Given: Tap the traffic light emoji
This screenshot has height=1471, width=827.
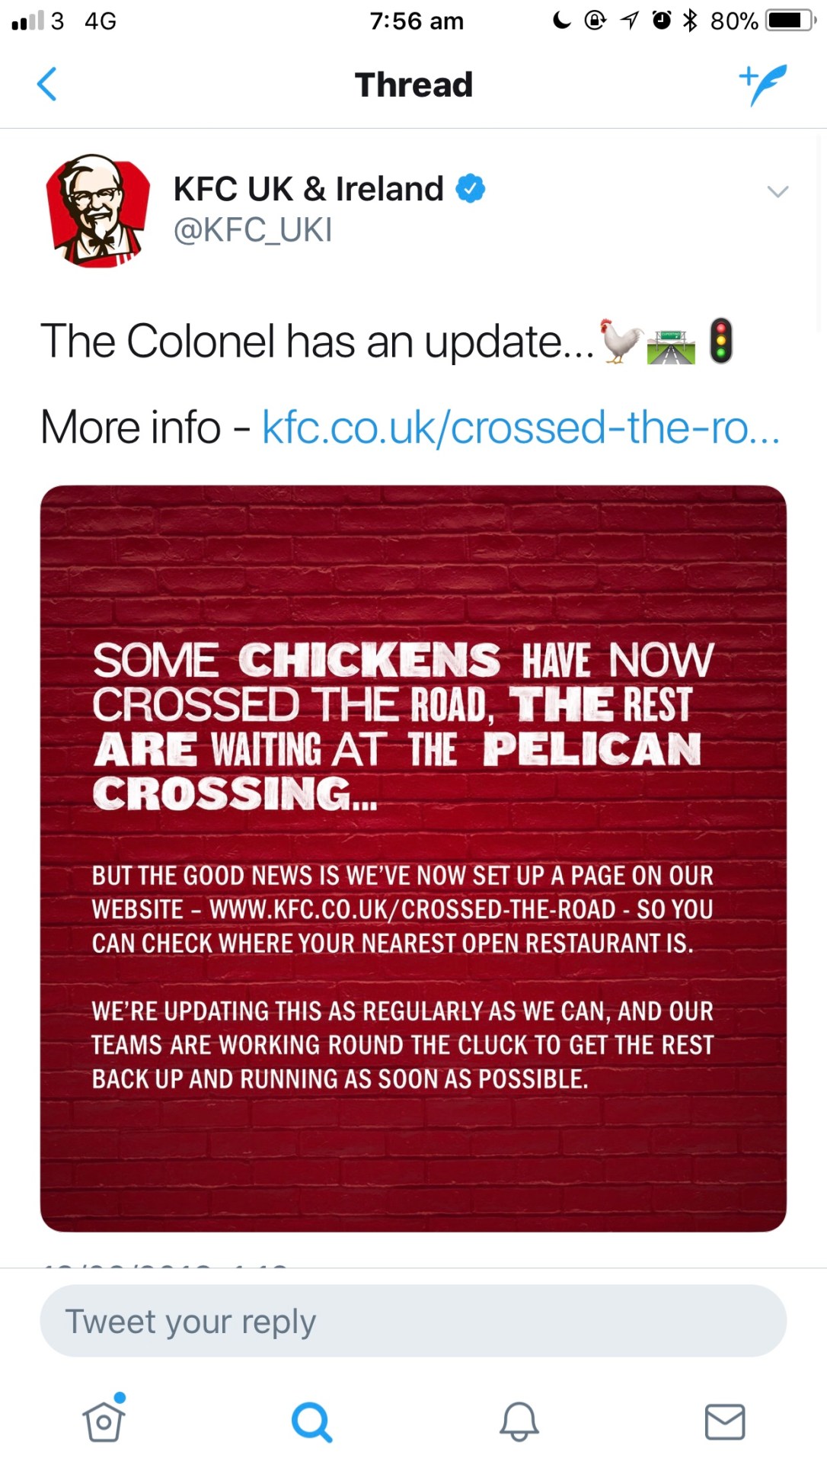Looking at the screenshot, I should coord(720,341).
